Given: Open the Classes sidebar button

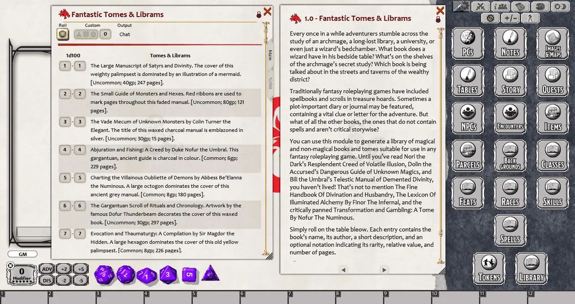Looking at the screenshot, I should (x=553, y=156).
